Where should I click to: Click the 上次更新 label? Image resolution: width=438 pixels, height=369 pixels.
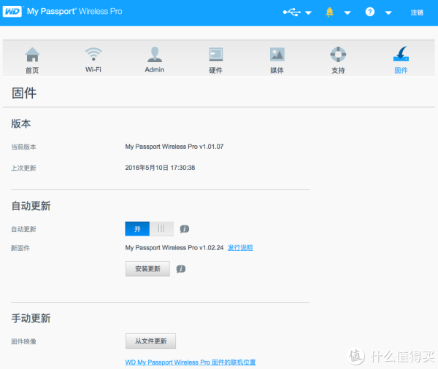point(24,168)
